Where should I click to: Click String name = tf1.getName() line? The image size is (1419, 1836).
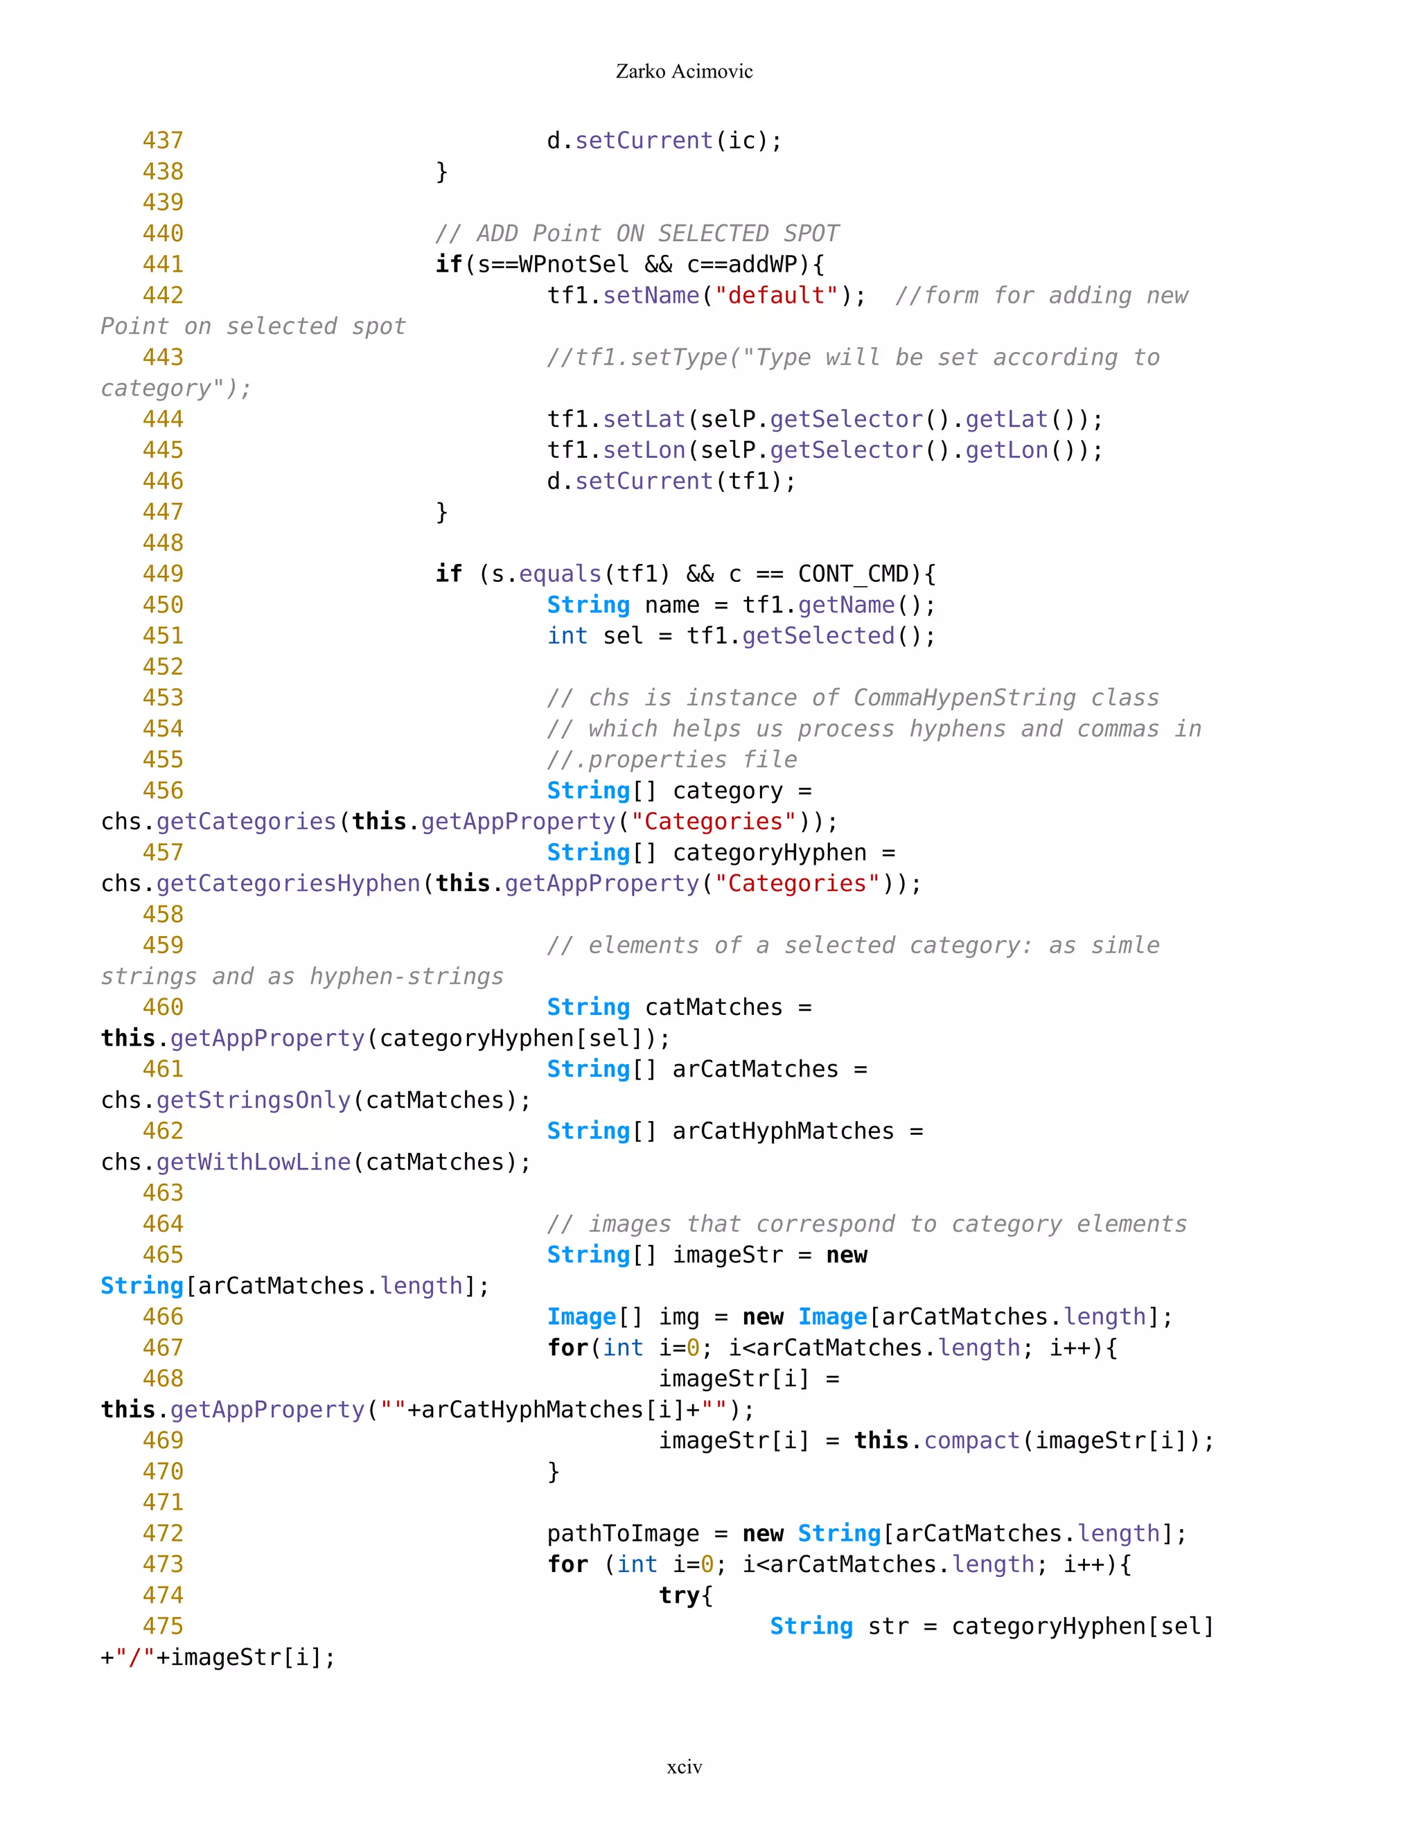[x=741, y=606]
